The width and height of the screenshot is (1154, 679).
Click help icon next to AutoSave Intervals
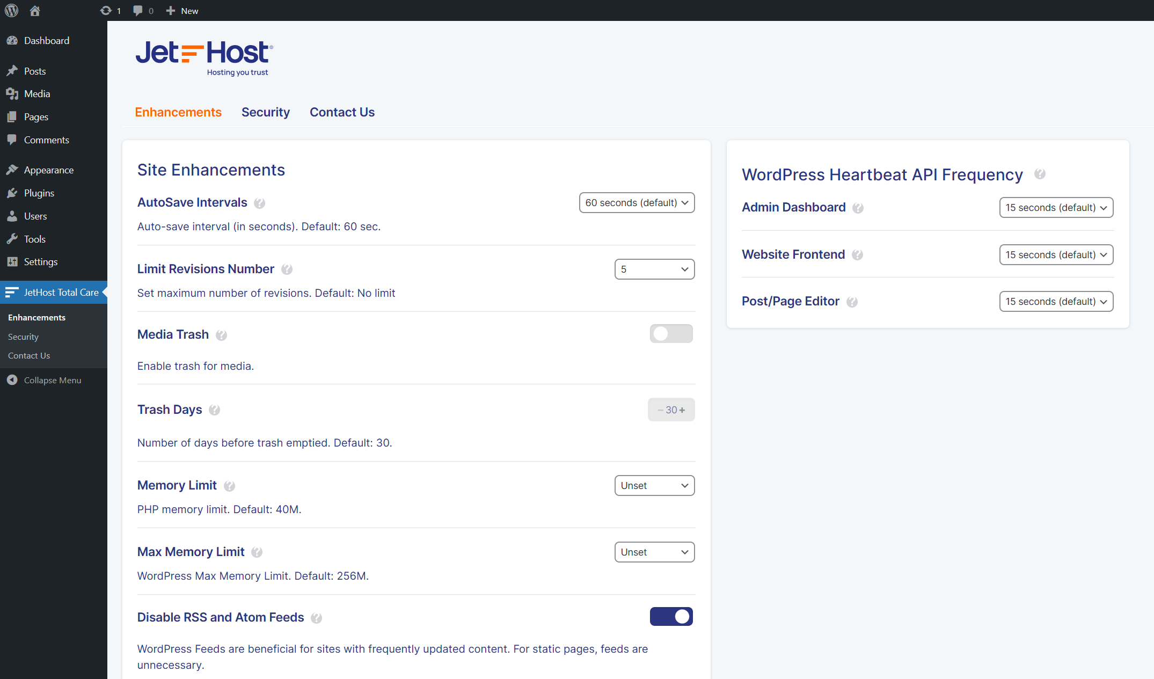point(259,203)
